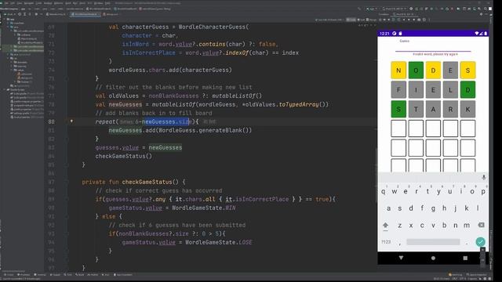Viewport: 502px width, 282px height.
Task: Tap the 'm' key on the keyboard
Action: click(x=467, y=226)
